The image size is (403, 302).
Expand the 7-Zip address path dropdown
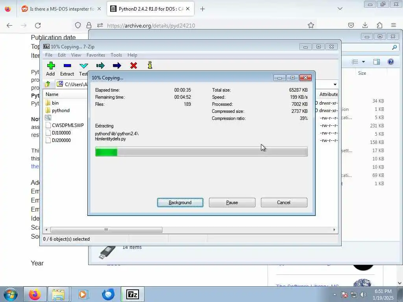coord(335,85)
